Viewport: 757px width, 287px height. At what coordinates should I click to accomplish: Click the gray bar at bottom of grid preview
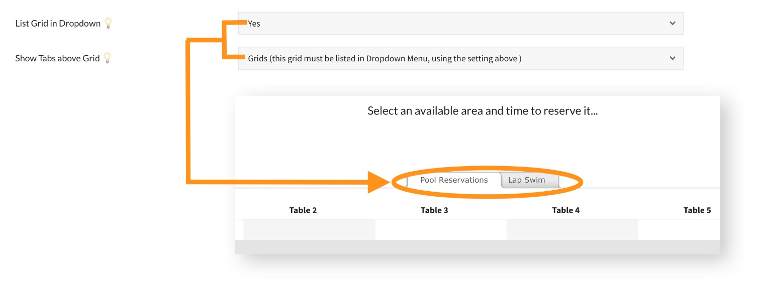[478, 247]
